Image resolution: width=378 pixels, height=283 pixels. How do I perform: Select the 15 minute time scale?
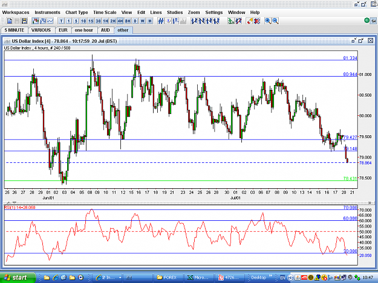coord(91,21)
